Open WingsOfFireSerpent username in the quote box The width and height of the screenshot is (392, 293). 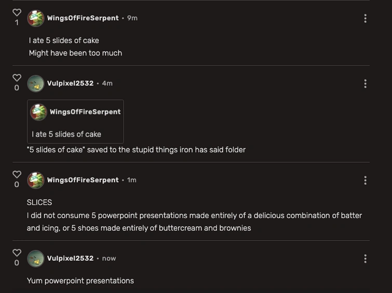(x=85, y=112)
